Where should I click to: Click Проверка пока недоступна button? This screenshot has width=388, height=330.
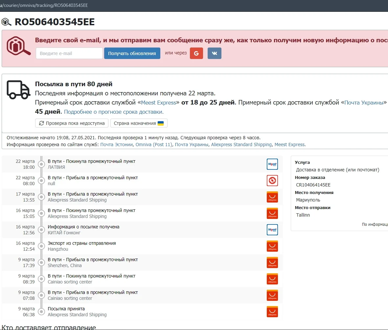72,123
